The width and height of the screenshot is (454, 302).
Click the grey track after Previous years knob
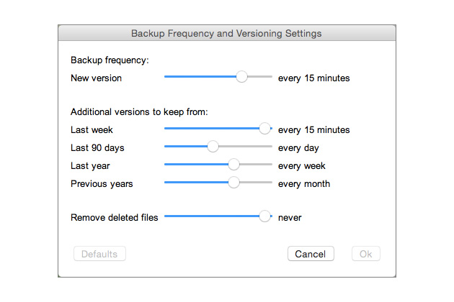click(256, 183)
